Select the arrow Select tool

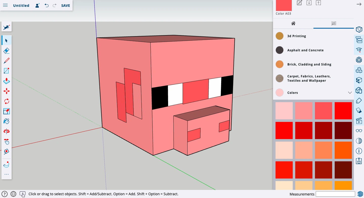(6, 40)
